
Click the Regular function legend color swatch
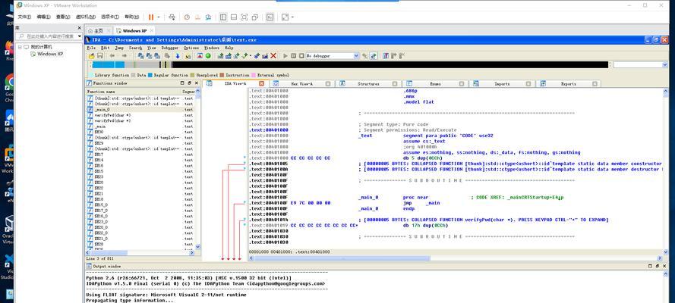point(150,75)
